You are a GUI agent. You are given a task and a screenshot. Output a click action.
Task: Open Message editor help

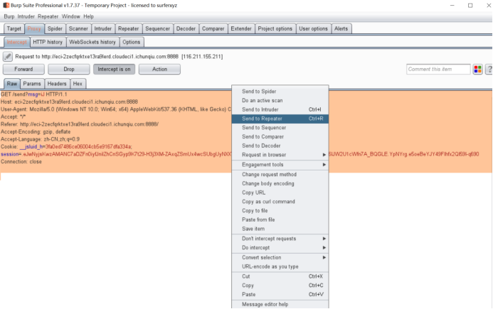pos(280,305)
